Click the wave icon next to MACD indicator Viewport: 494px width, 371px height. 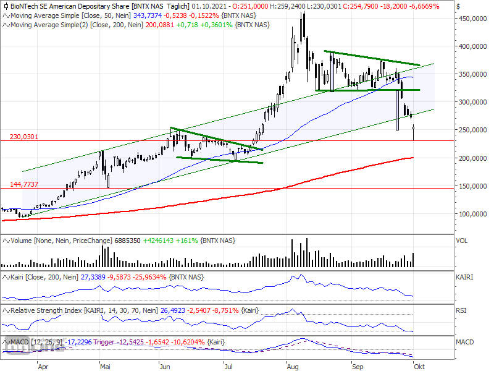click(x=6, y=343)
